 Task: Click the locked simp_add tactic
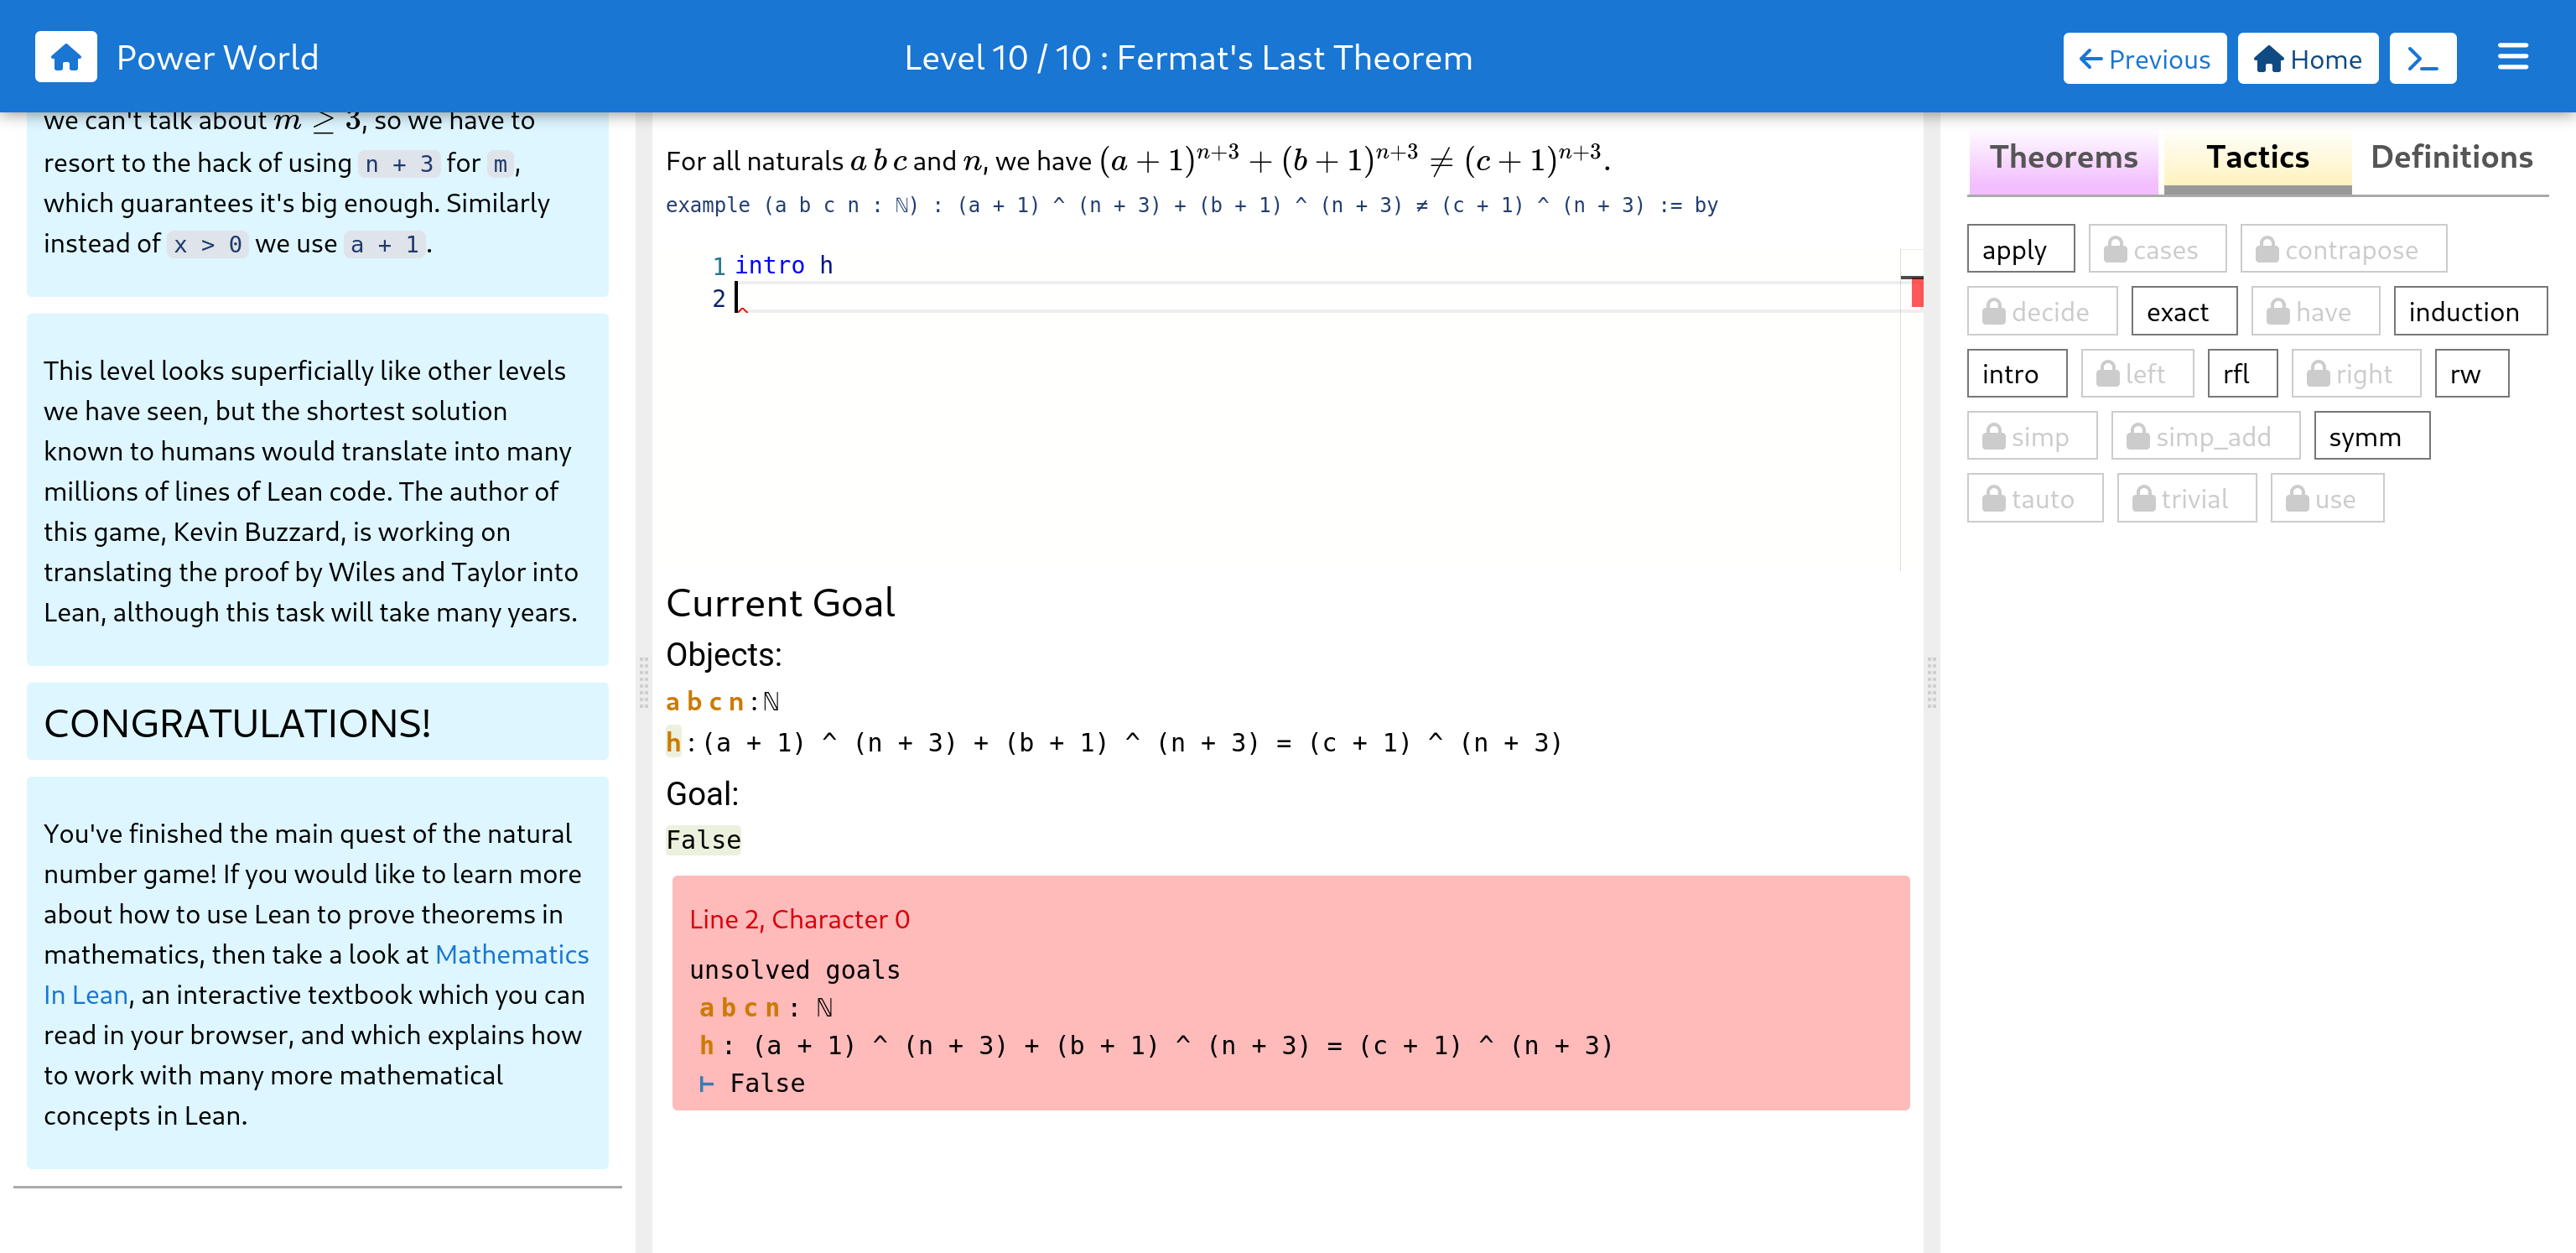[x=2205, y=437]
